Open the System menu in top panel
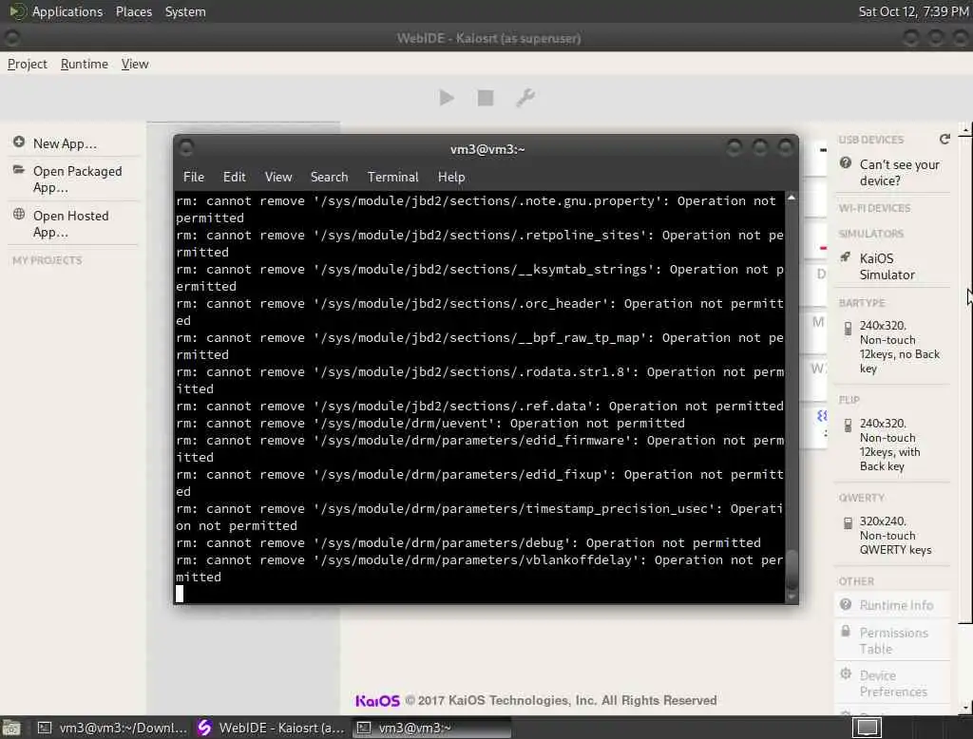 [x=185, y=11]
